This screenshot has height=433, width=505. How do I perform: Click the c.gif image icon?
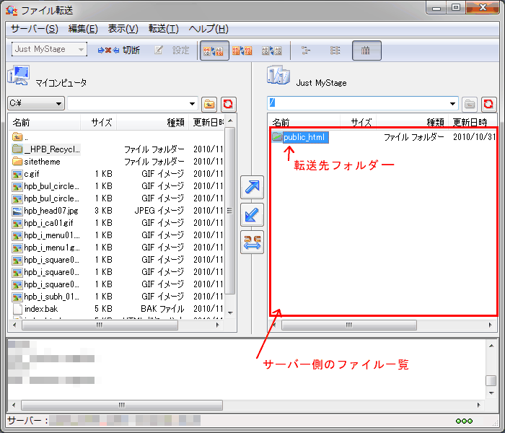click(x=17, y=175)
